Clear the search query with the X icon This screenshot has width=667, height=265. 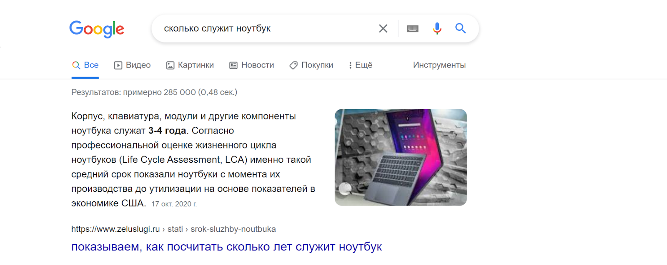(x=383, y=28)
